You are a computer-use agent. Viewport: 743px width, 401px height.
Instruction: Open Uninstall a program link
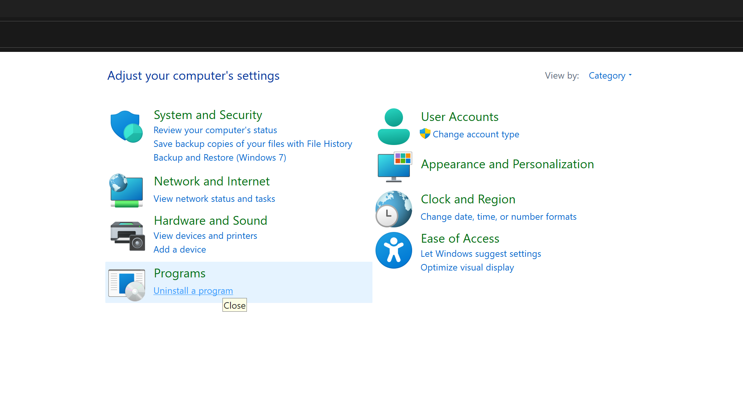[x=193, y=291]
